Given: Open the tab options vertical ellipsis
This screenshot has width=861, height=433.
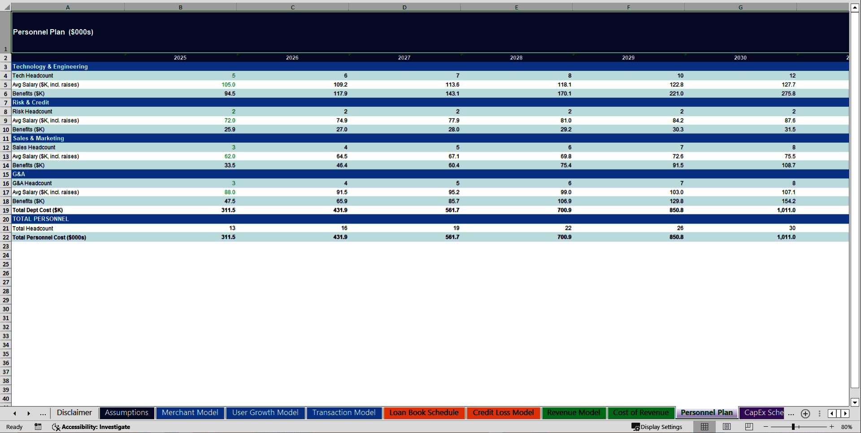Looking at the screenshot, I should (x=820, y=414).
